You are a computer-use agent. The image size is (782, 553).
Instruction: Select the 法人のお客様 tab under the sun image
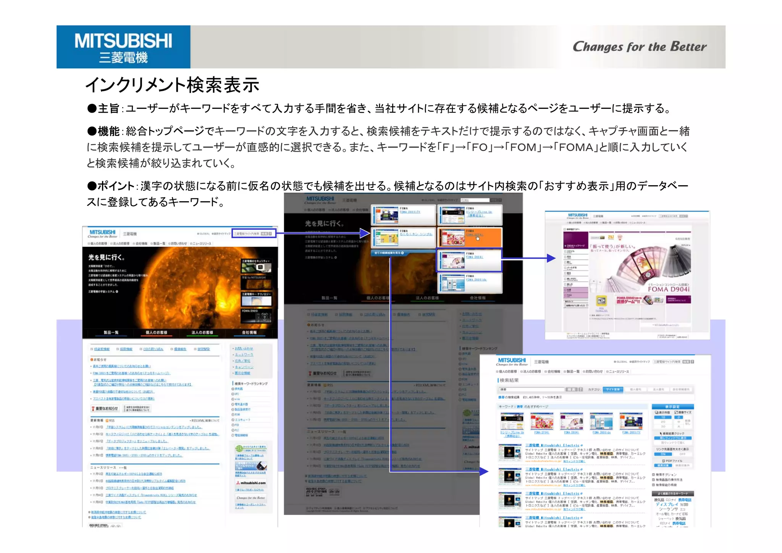pos(202,333)
